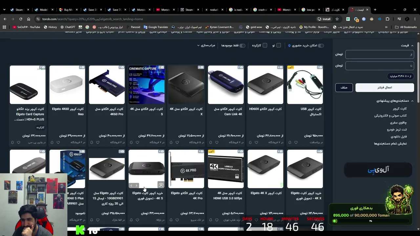This screenshot has height=236, width=420.
Task: Click the minimum price (از) input field
Action: coord(380,54)
